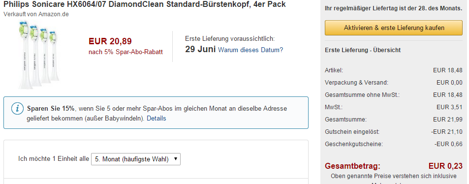Click the blue info icon in the savings notice
The width and height of the screenshot is (469, 184).
coord(17,108)
